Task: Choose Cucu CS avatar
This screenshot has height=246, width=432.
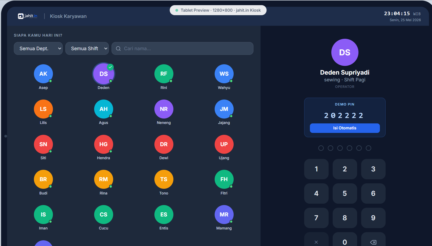Action: click(x=104, y=215)
